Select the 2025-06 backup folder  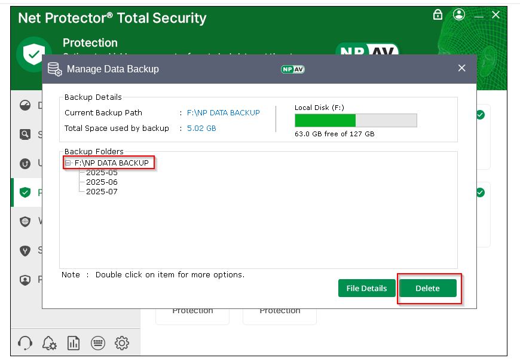[102, 182]
